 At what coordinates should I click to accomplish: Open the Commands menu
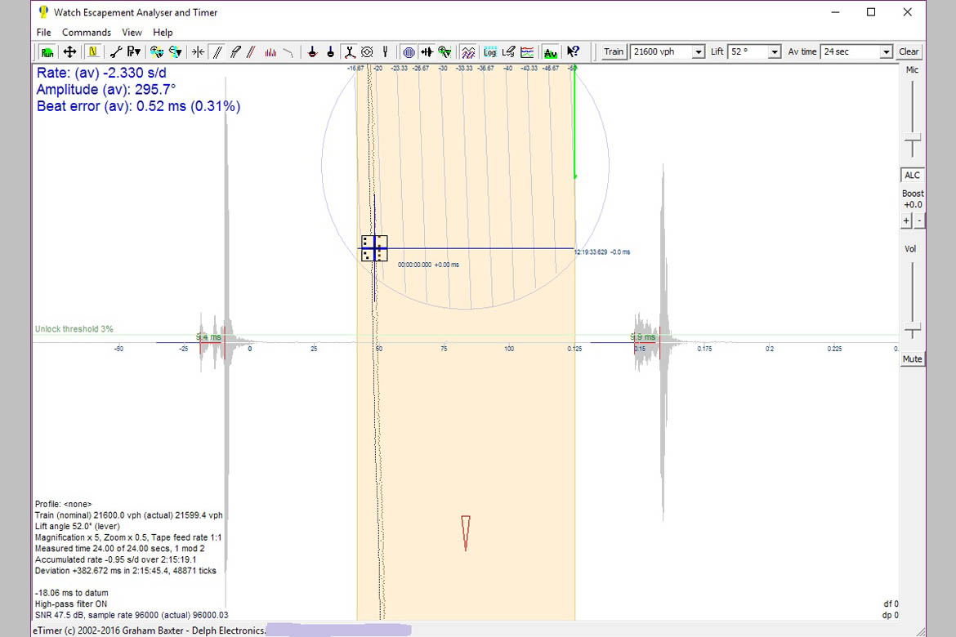[87, 33]
